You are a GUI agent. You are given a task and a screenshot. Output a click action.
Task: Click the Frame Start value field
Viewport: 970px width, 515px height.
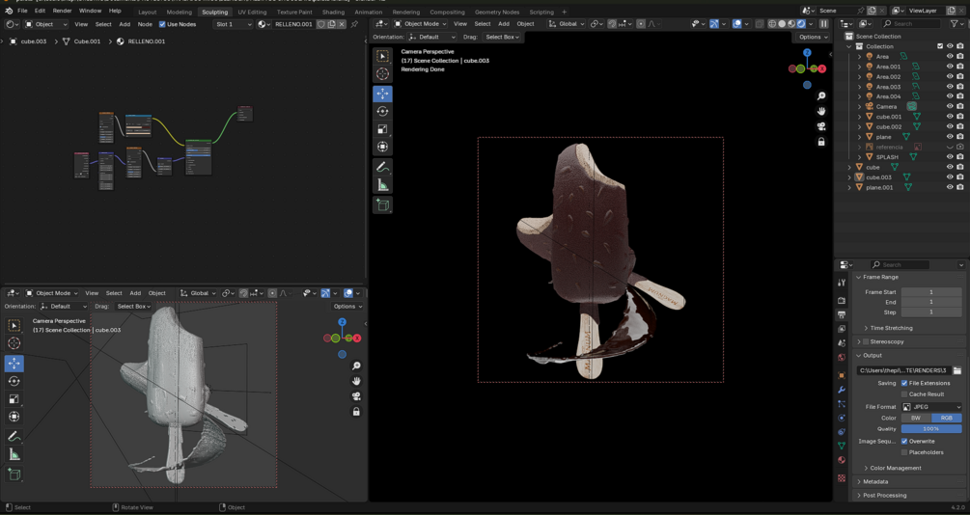click(x=930, y=292)
